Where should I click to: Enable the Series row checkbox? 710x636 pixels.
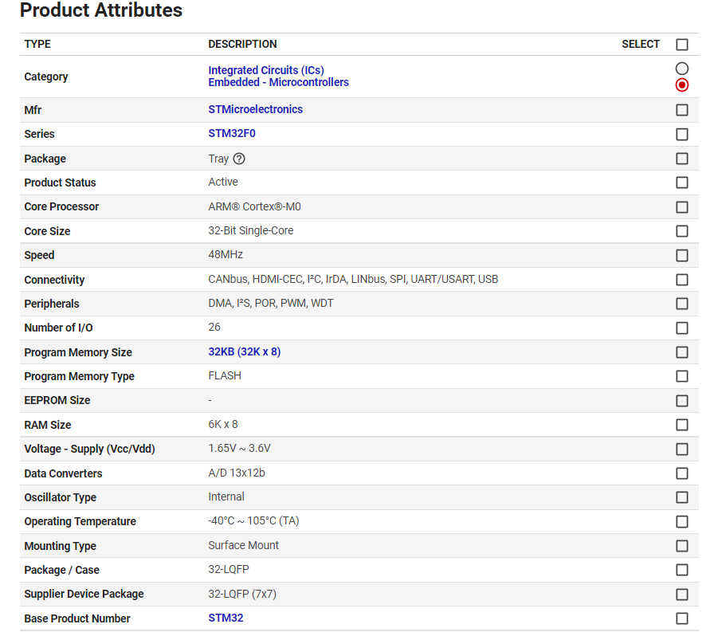(x=681, y=134)
